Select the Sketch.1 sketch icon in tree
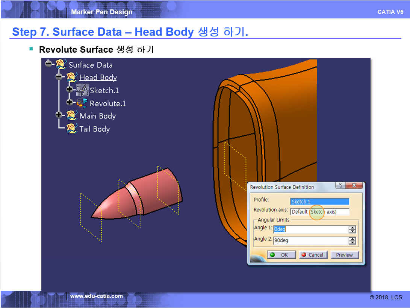 82,90
